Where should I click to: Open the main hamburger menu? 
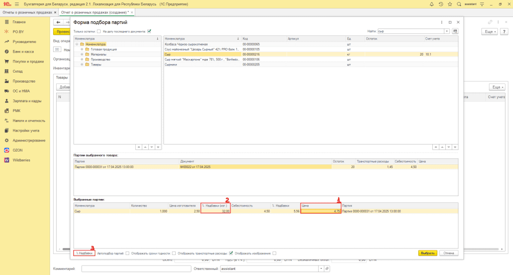[17, 4]
